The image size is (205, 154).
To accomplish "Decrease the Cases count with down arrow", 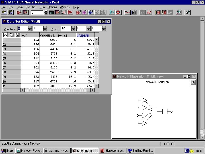I will coord(73,30).
